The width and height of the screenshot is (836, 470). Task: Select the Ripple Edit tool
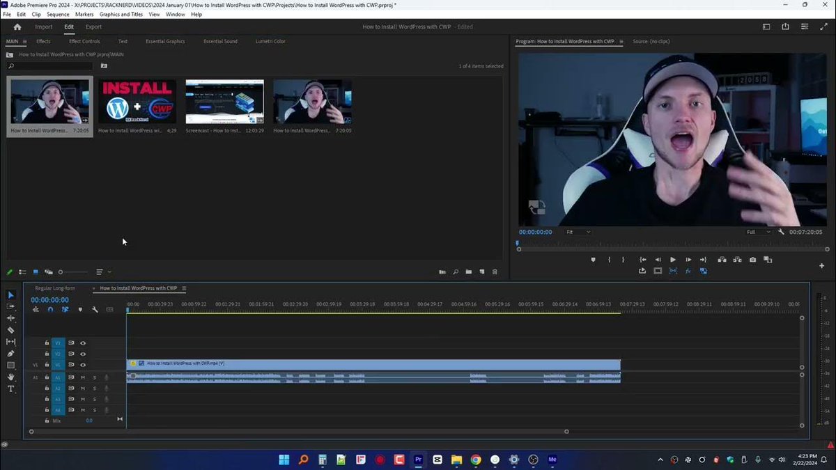(10, 318)
